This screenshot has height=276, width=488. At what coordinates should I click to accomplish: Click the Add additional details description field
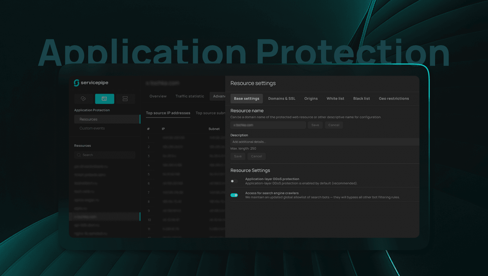click(x=325, y=142)
